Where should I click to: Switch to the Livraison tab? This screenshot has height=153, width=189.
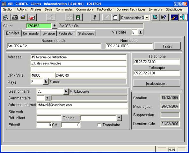pos(48,34)
